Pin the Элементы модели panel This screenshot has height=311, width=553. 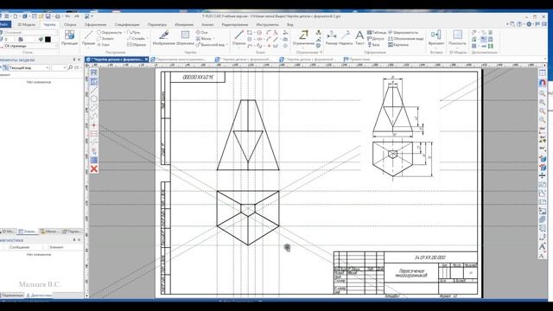click(x=74, y=60)
